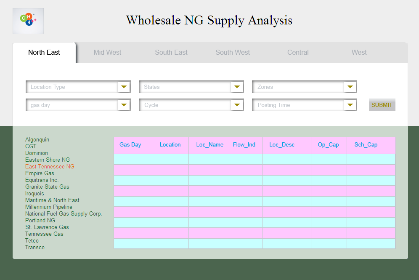Select Granite State Gas link

click(x=47, y=187)
